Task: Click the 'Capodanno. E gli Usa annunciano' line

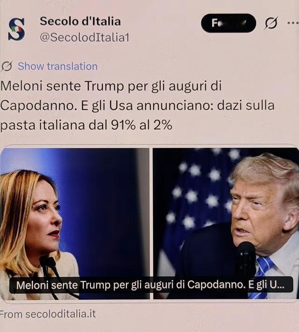Action: [137, 106]
